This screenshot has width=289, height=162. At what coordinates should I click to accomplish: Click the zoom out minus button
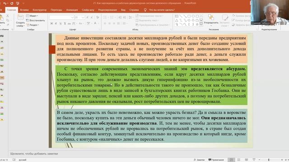(259, 160)
